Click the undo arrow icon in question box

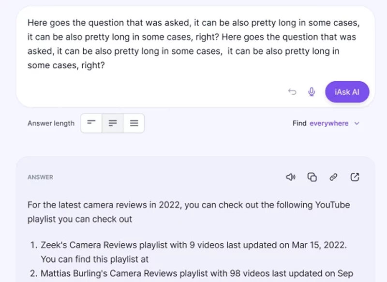[292, 92]
